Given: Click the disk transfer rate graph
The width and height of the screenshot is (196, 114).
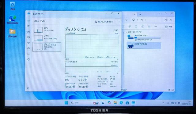Looking at the screenshot, I should [x=92, y=67].
